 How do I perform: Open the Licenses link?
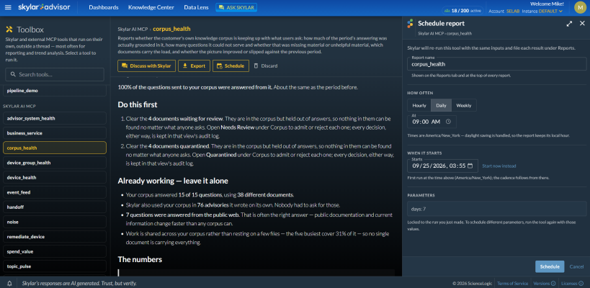point(571,284)
